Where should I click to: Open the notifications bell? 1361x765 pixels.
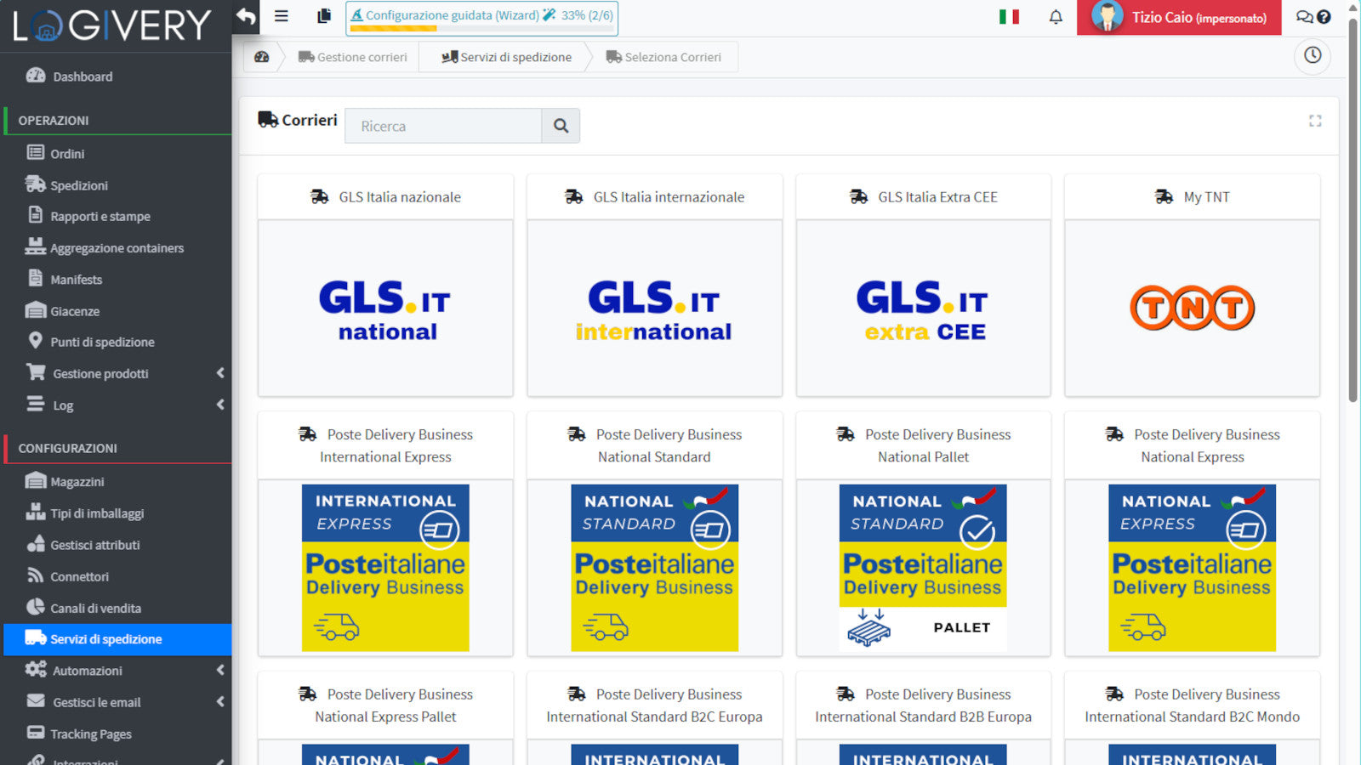click(1056, 17)
